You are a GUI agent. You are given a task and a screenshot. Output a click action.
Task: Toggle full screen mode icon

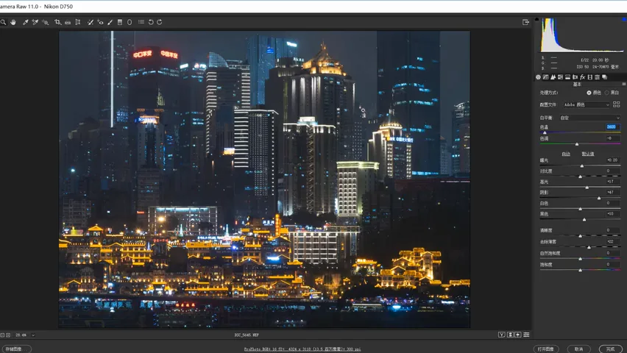coord(526,22)
